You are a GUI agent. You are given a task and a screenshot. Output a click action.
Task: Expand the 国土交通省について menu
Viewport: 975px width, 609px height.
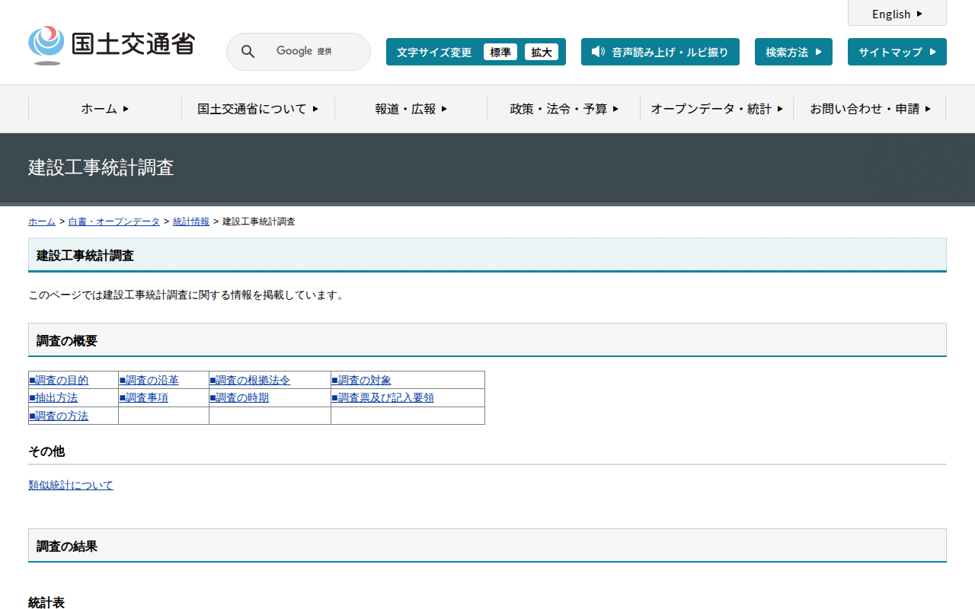click(257, 109)
